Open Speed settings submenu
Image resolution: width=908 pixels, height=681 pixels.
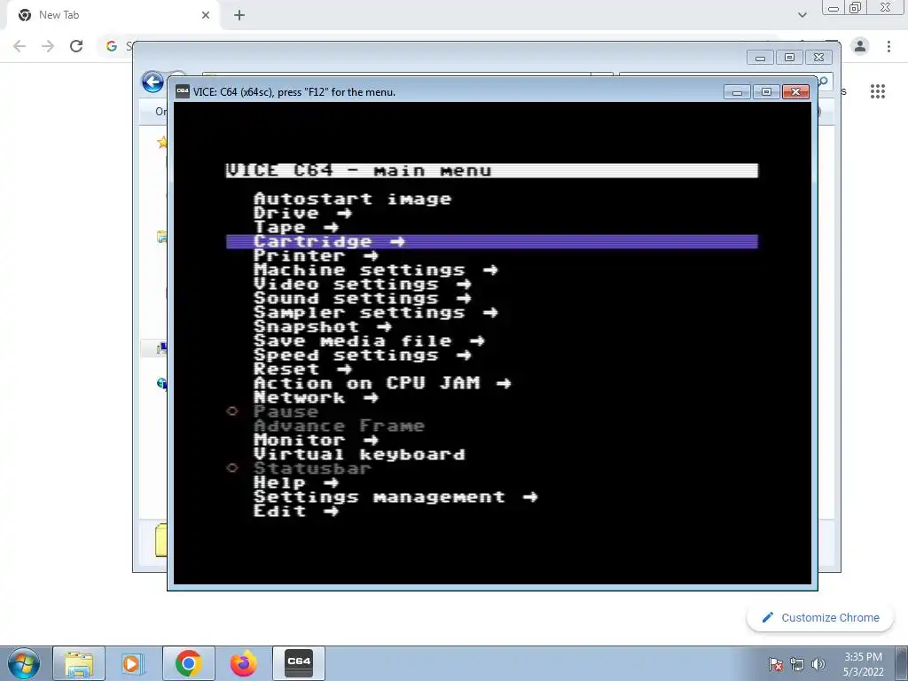tap(363, 355)
